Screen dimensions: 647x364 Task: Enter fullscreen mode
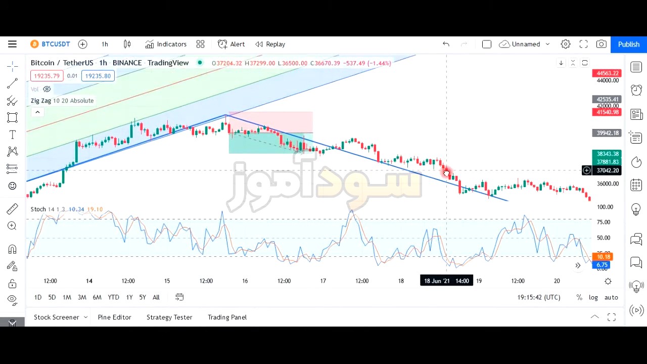point(583,44)
